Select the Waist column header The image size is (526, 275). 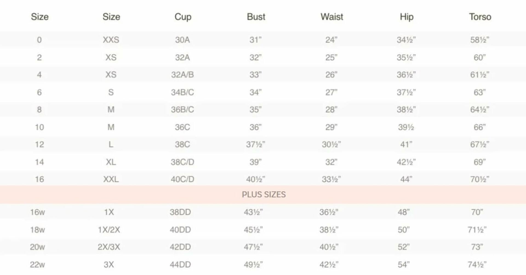(332, 17)
